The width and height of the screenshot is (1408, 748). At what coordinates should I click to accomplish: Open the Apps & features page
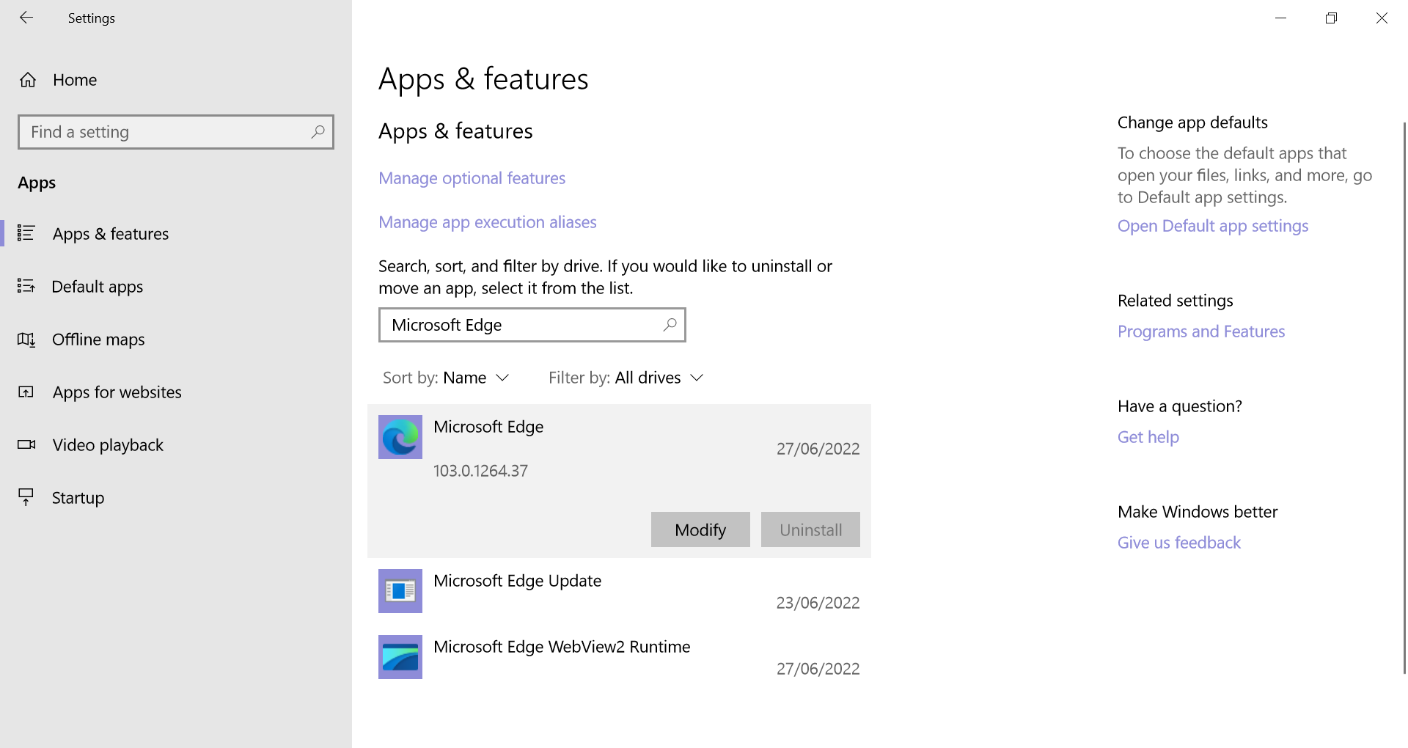coord(176,233)
